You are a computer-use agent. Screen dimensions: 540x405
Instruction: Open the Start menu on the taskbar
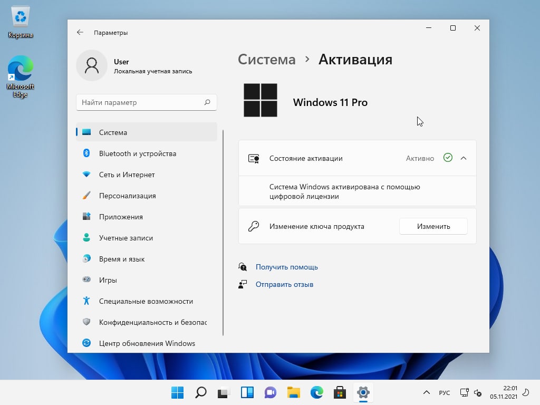(177, 392)
